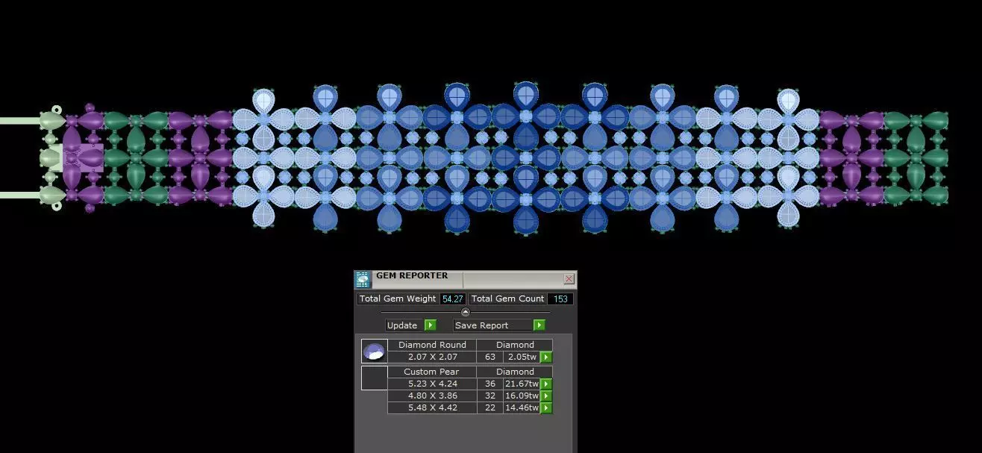Click the 14.46tw weight cell
The width and height of the screenshot is (982, 453).
coord(522,407)
